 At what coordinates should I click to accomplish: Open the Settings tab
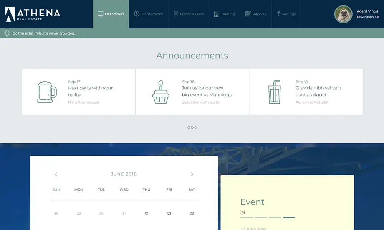point(286,14)
